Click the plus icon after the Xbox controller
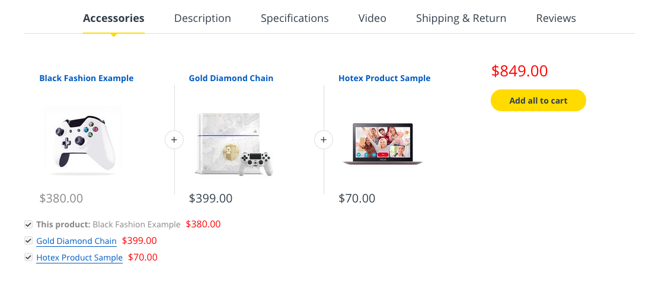The width and height of the screenshot is (649, 283). coord(174,140)
